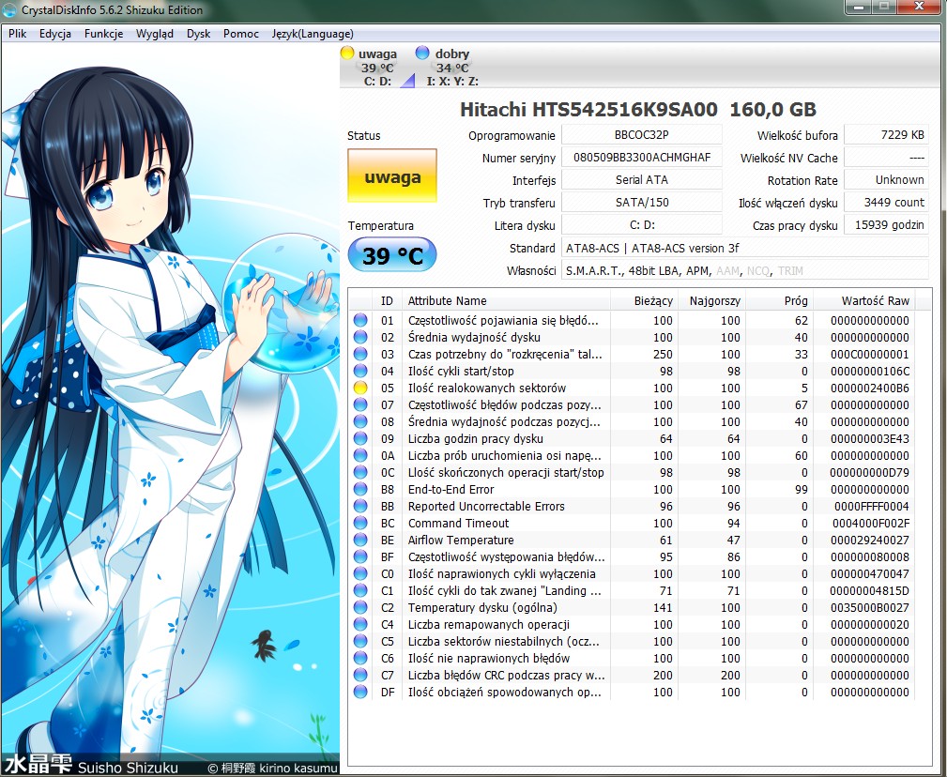Click the status icon for attribute C5
The height and width of the screenshot is (777, 947).
coord(360,642)
